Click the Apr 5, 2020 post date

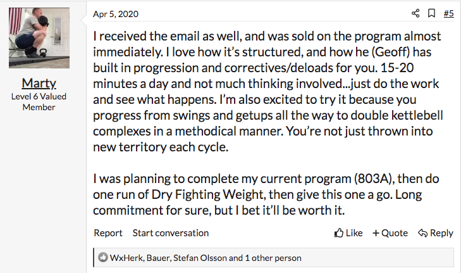tap(115, 14)
